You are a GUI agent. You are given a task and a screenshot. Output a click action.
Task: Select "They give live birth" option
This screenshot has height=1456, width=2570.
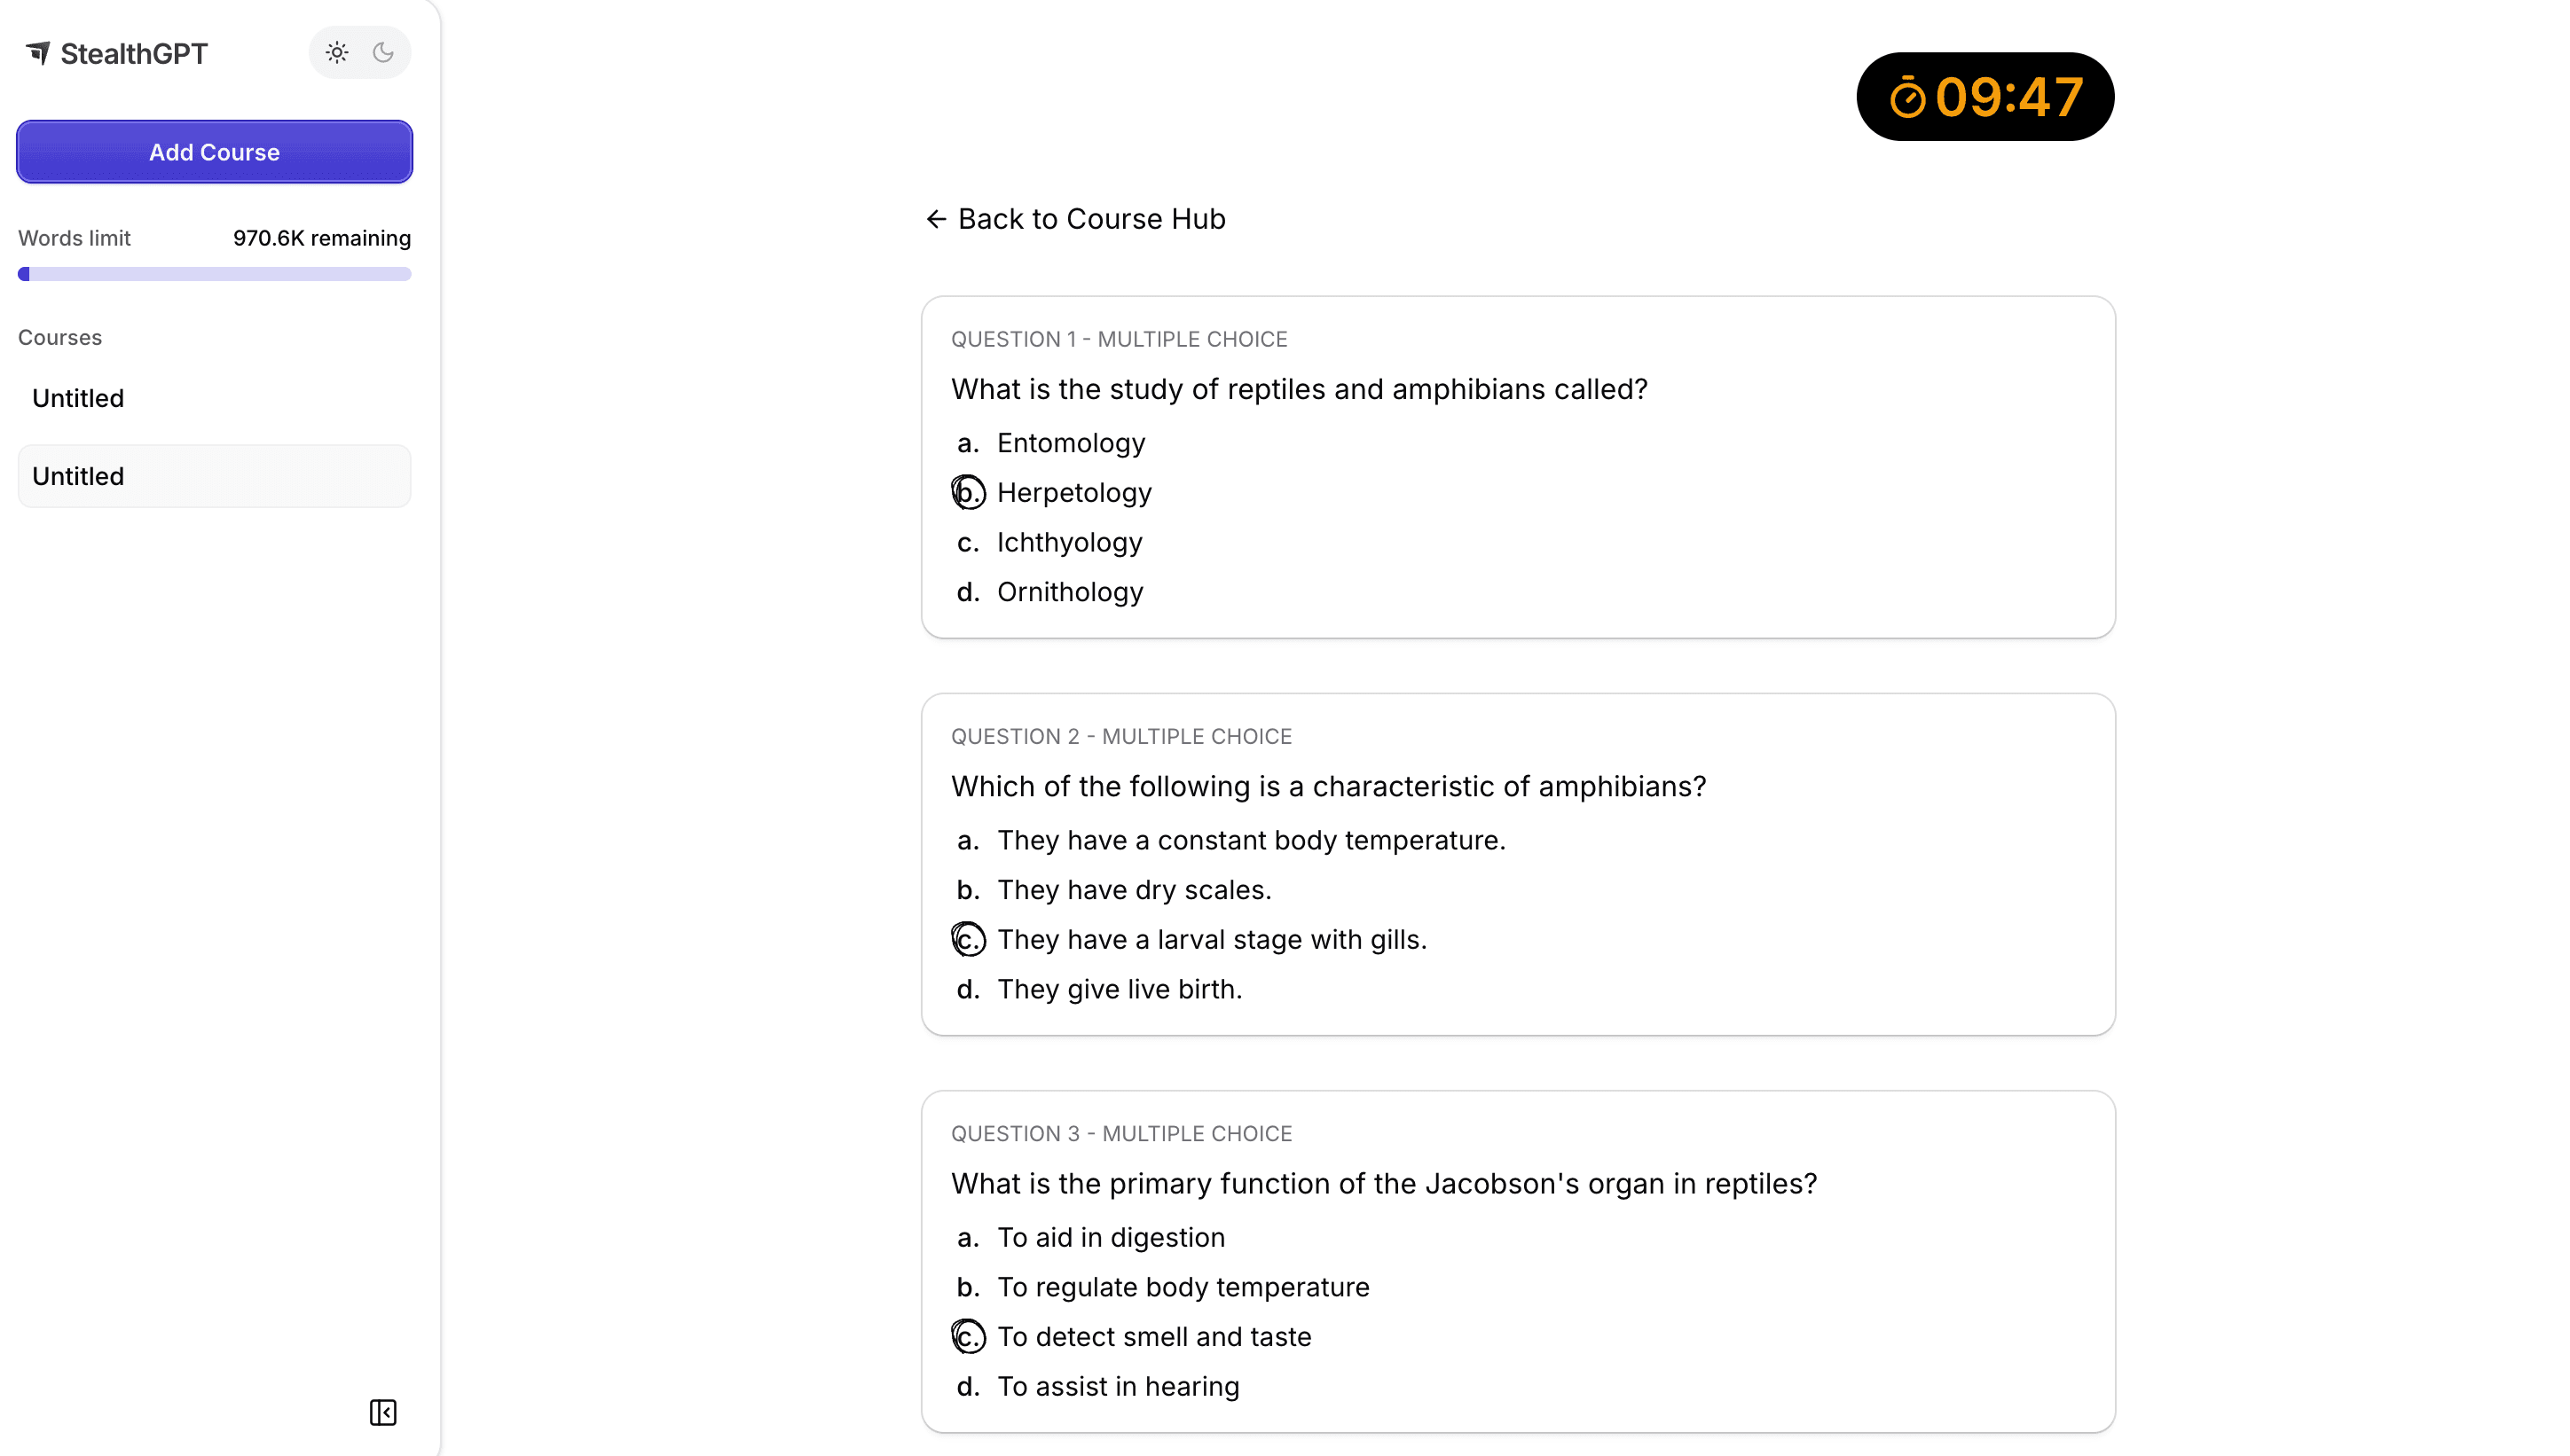(x=1119, y=989)
